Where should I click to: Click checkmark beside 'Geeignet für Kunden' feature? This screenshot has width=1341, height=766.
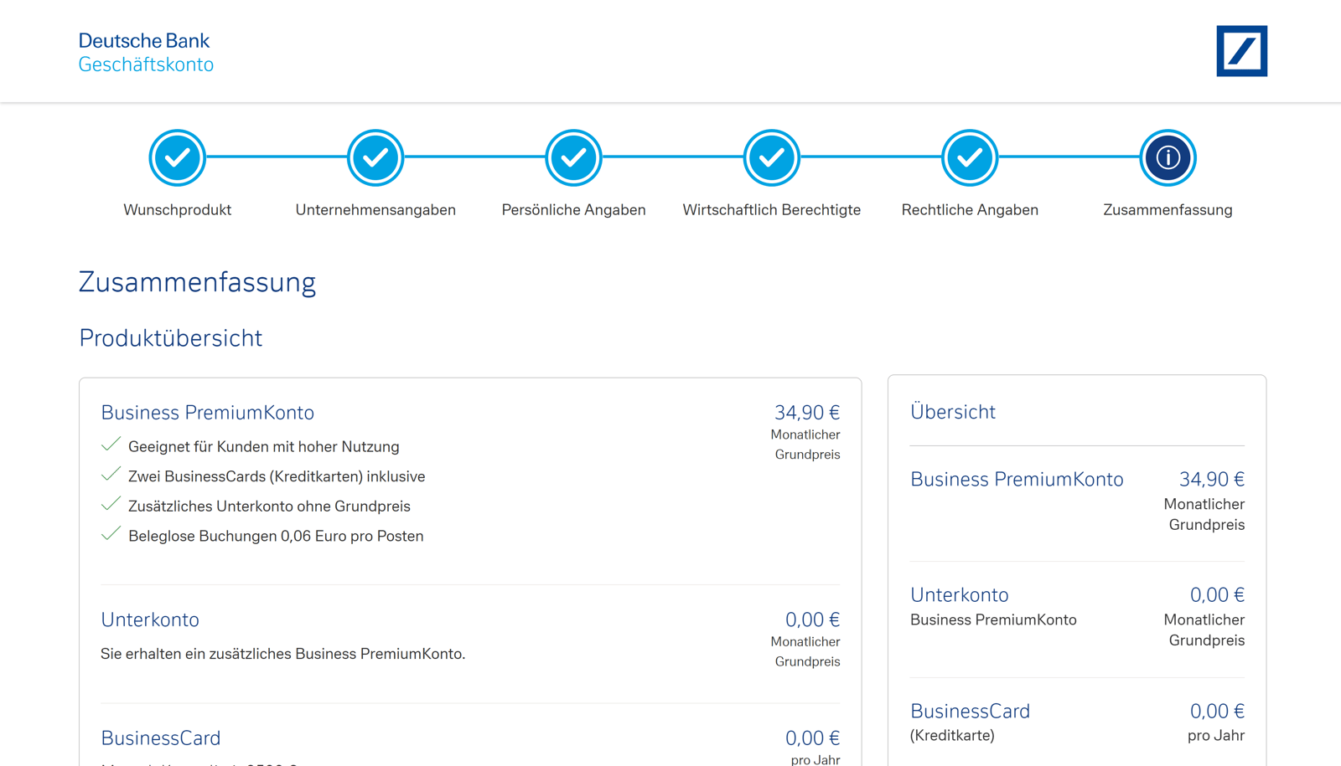[x=111, y=445]
